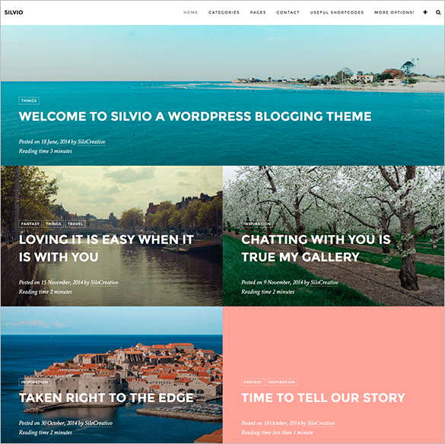Click SiloCreativo author link on hero post

91,141
